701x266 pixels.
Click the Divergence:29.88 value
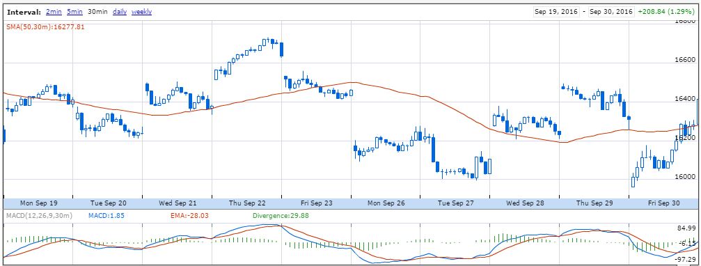[281, 216]
